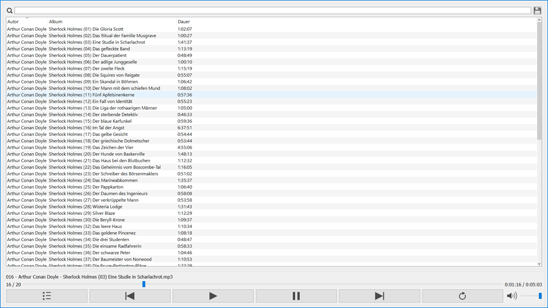The height and width of the screenshot is (308, 548).
Task: Pause the current audiobook
Action: tap(296, 296)
